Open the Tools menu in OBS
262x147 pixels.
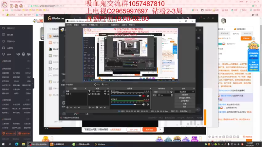pos(124,25)
